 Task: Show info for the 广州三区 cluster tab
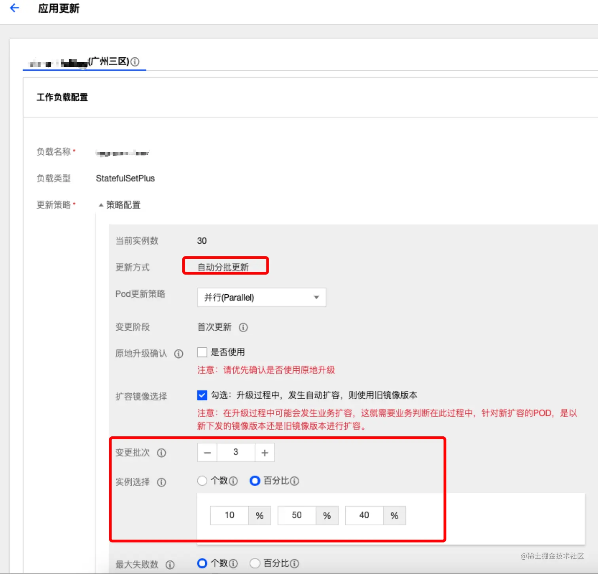click(x=135, y=62)
